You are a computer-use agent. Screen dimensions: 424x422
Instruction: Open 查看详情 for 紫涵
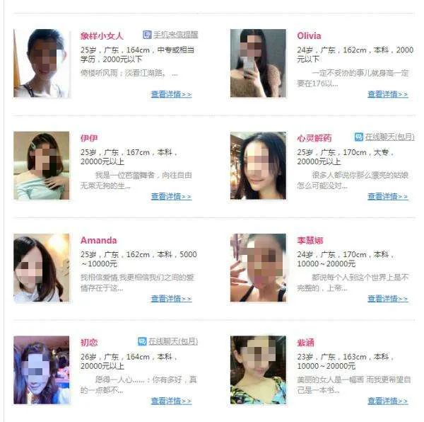pyautogui.click(x=387, y=401)
